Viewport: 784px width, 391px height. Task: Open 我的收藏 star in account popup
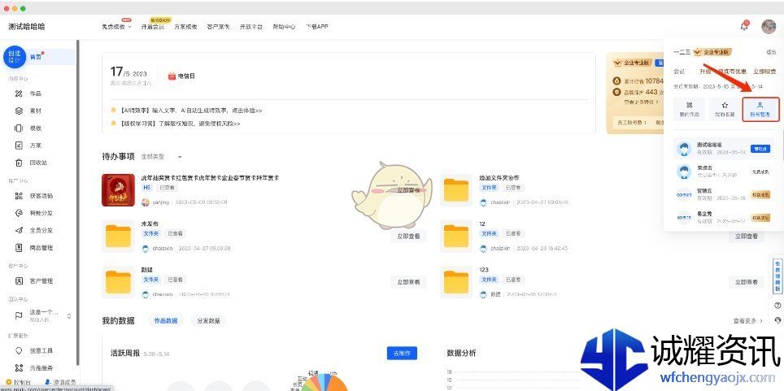[x=725, y=109]
